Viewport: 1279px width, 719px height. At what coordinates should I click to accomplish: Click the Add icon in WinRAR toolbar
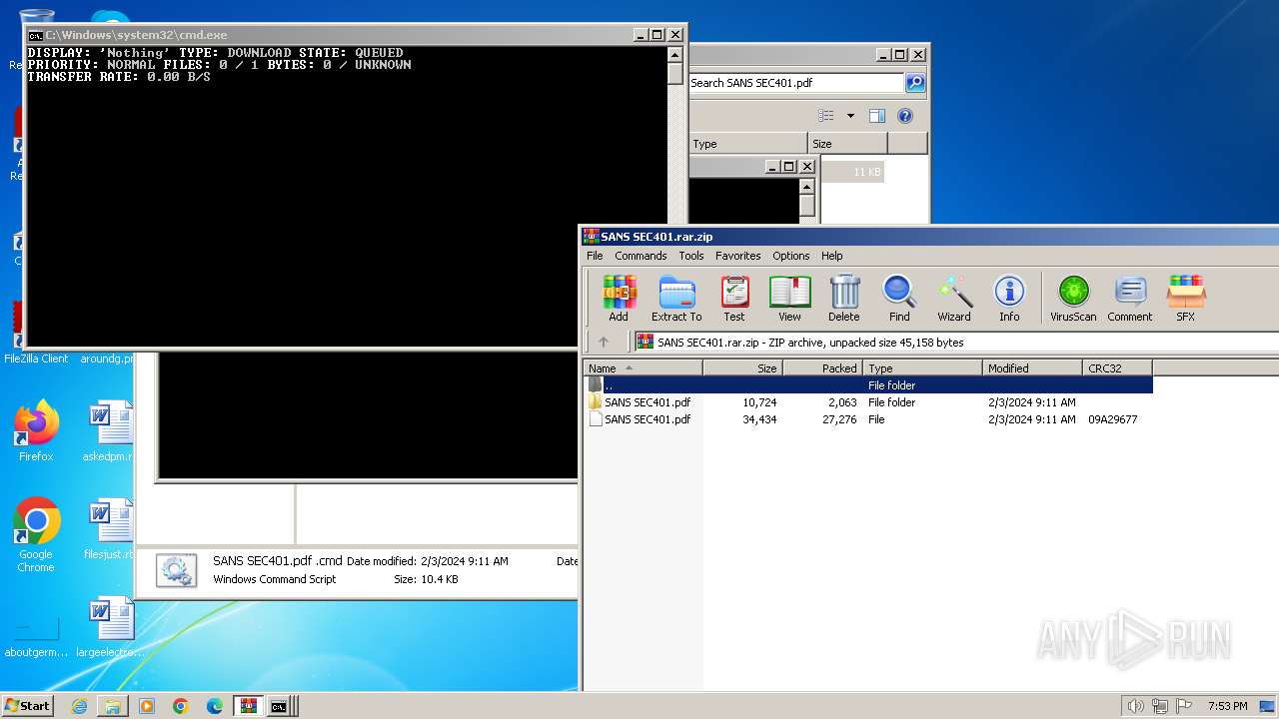pos(619,299)
